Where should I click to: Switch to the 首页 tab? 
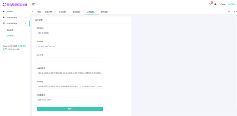click(39, 12)
